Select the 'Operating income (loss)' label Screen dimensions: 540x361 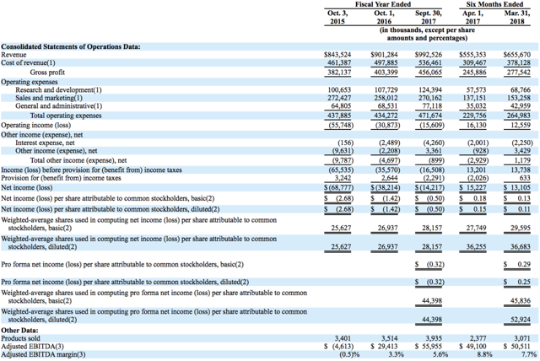pyautogui.click(x=35, y=126)
